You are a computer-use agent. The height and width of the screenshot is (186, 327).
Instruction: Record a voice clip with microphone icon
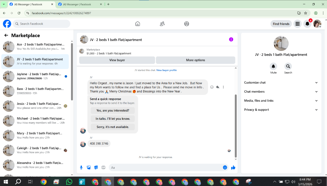coord(81,168)
